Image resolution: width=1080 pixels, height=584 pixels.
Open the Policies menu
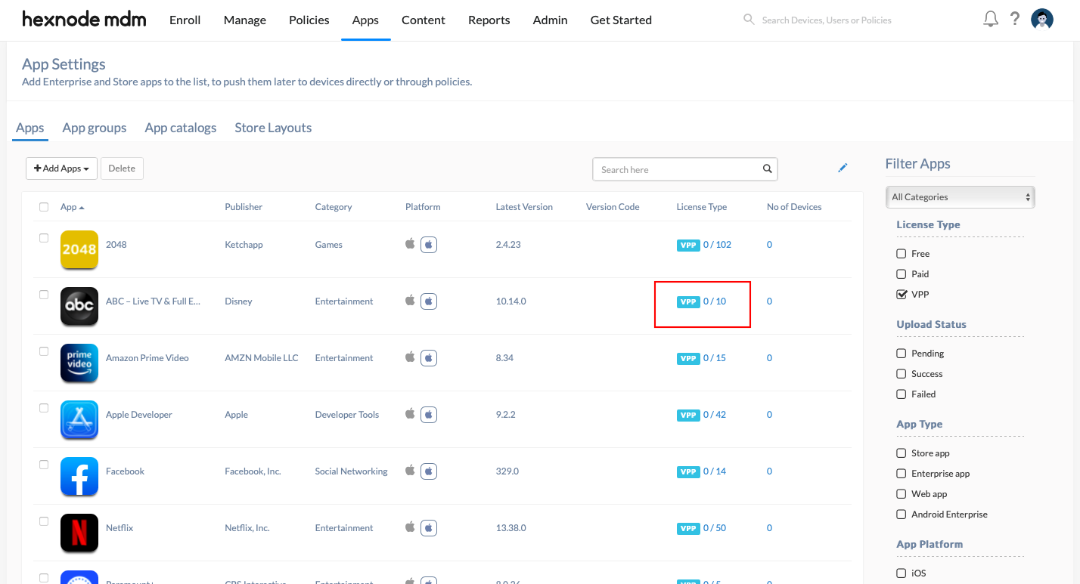coord(309,20)
